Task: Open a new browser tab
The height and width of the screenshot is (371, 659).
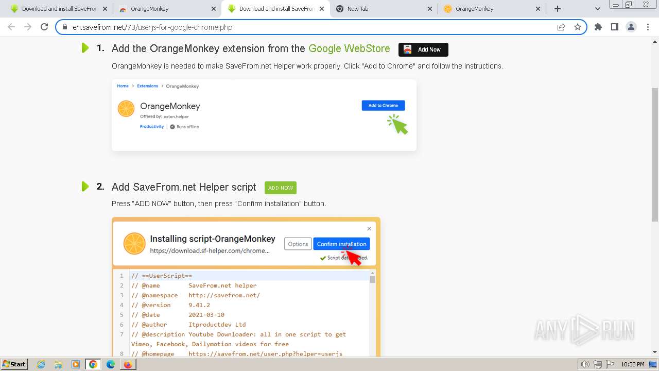Action: (x=558, y=9)
